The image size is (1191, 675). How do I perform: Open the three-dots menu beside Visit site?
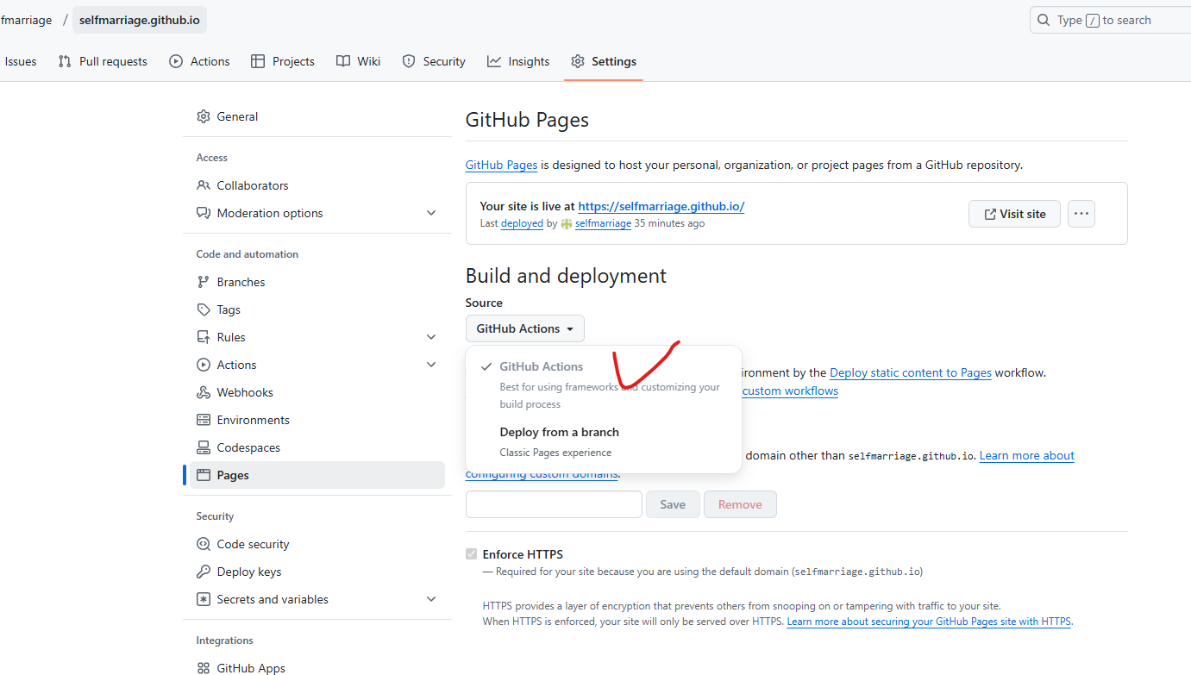tap(1081, 214)
